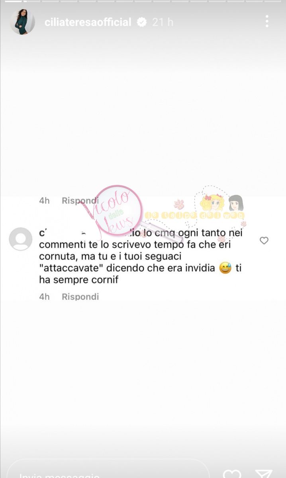Like the comment with the heart icon
Screen dimensions: 286x478
point(264,240)
